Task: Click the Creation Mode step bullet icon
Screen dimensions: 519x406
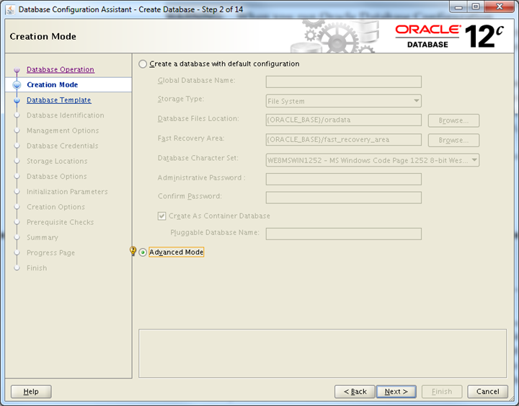Action: tap(17, 85)
